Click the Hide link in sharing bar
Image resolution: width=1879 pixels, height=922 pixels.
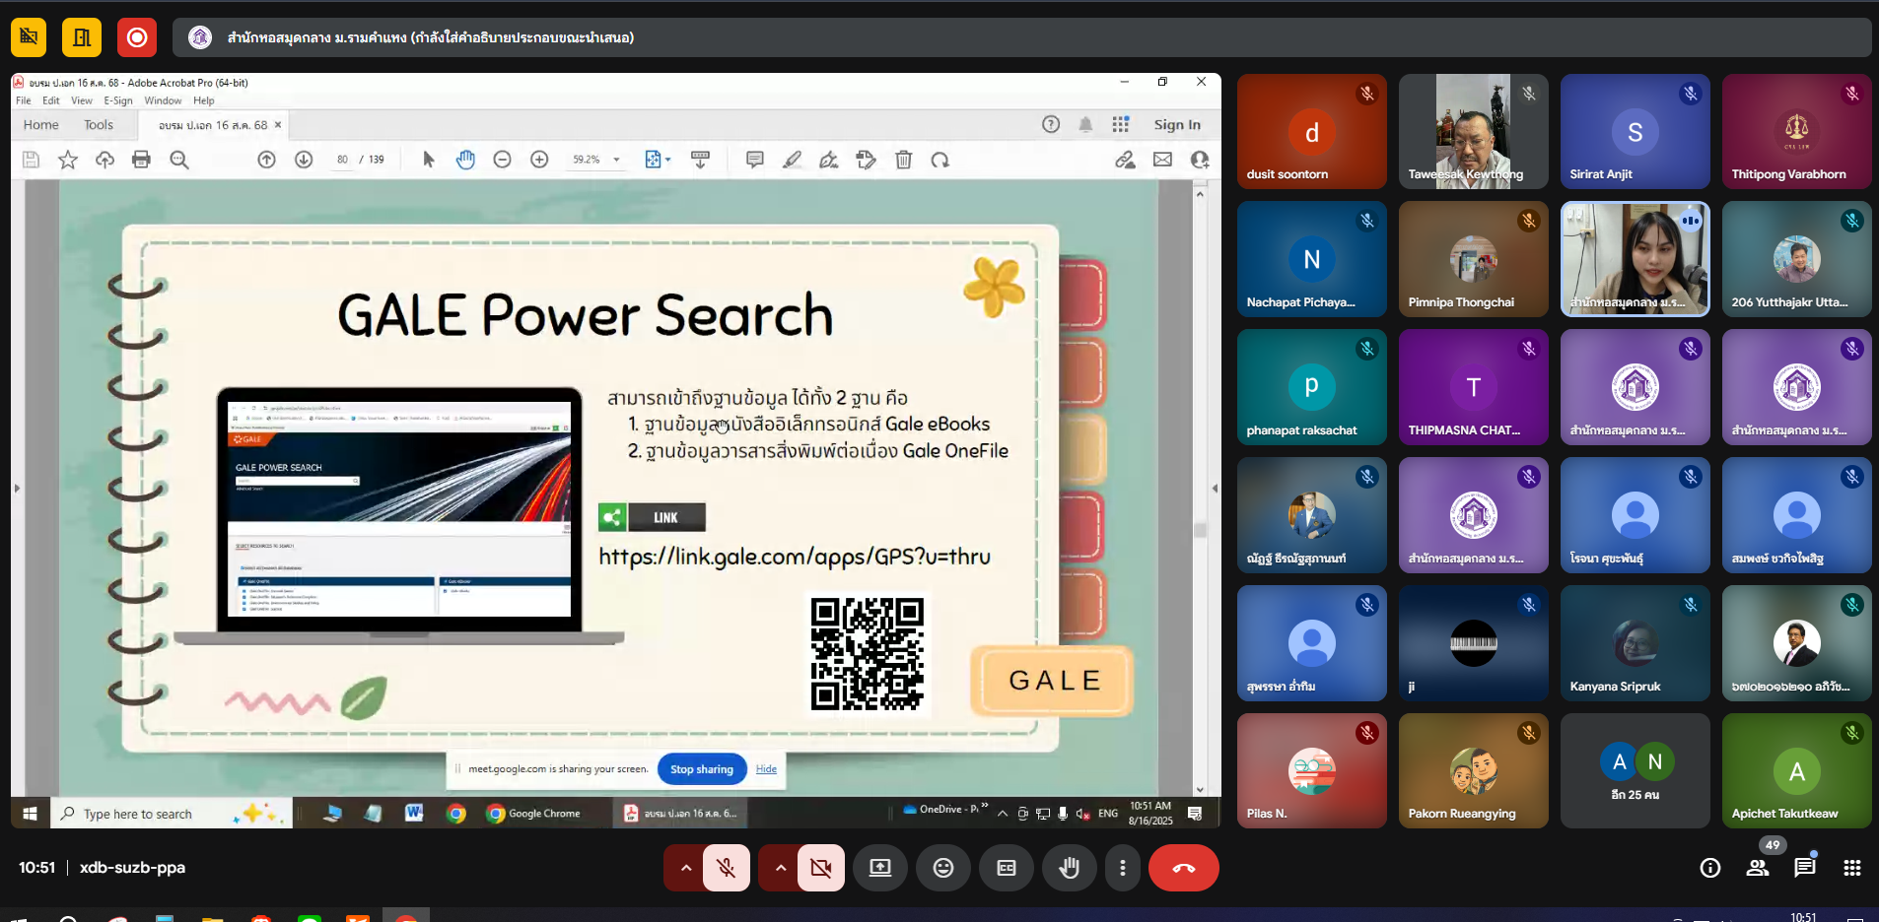766,769
